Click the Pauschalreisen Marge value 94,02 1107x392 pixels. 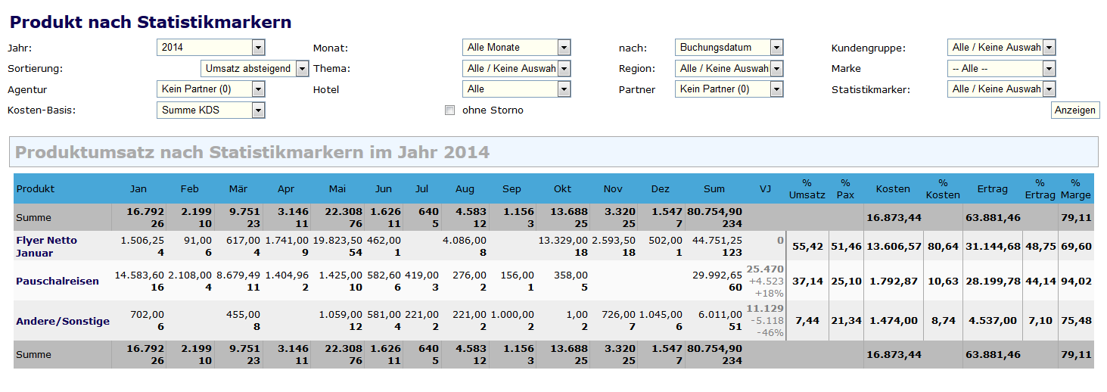[1076, 282]
